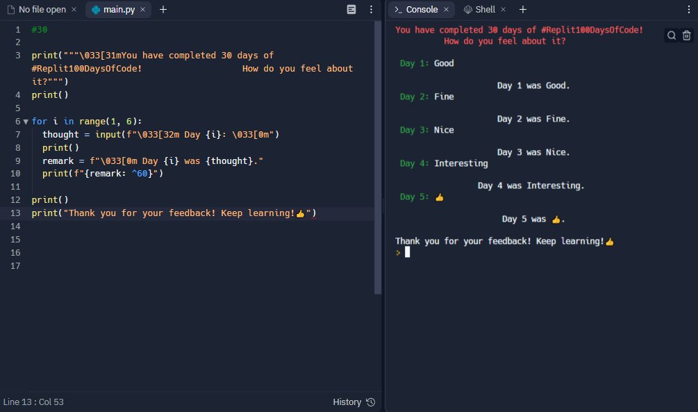Click the #30 comment on line 1

pyautogui.click(x=39, y=29)
